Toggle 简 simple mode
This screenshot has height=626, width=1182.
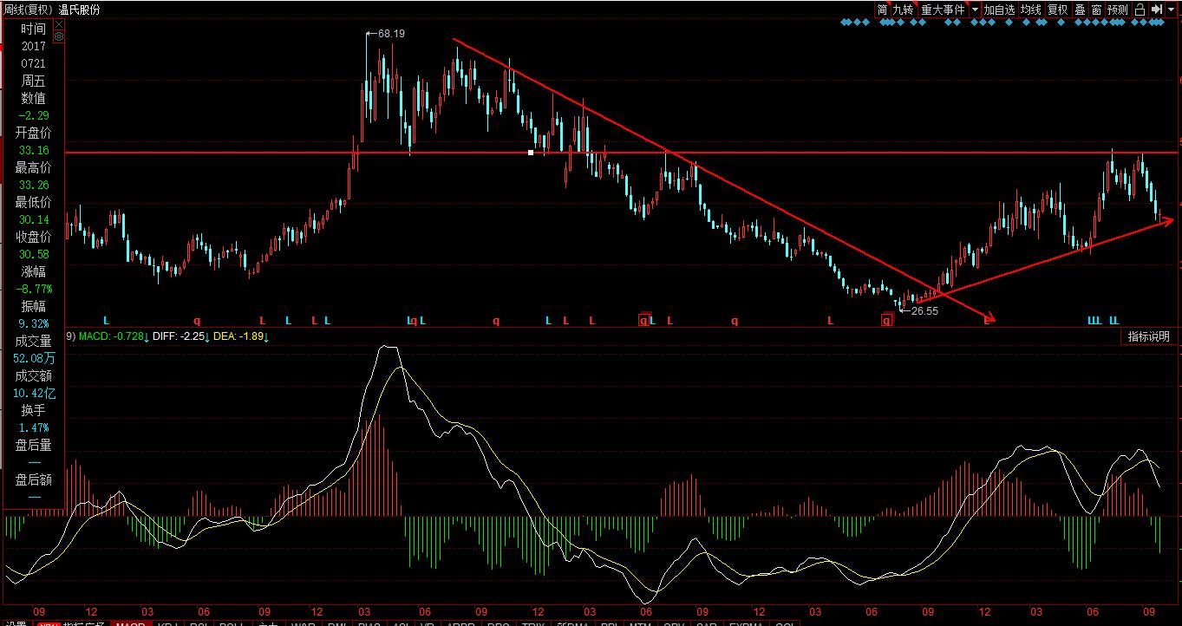(882, 10)
